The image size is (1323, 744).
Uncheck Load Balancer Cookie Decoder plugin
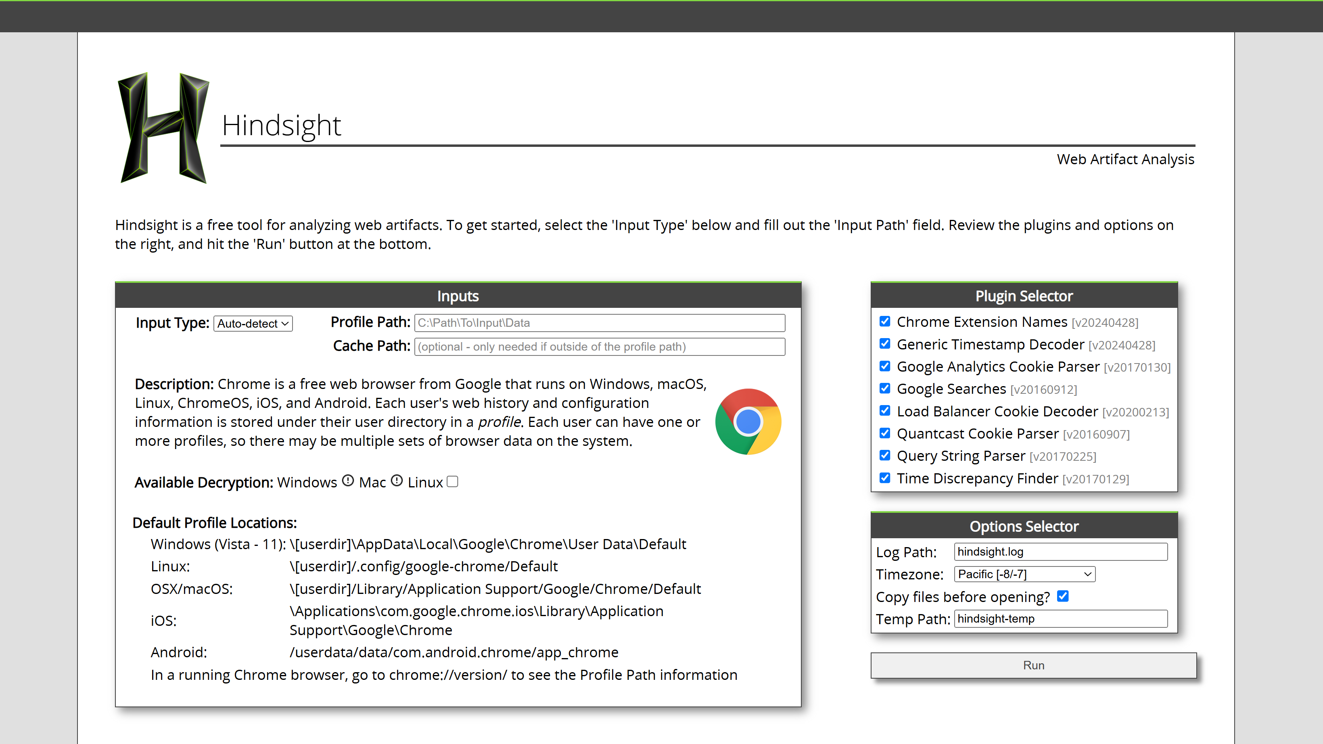click(884, 411)
